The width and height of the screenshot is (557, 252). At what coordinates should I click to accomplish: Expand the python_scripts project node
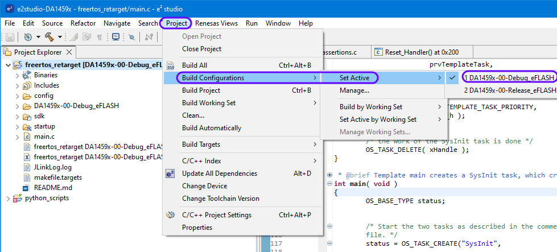(x=8, y=199)
